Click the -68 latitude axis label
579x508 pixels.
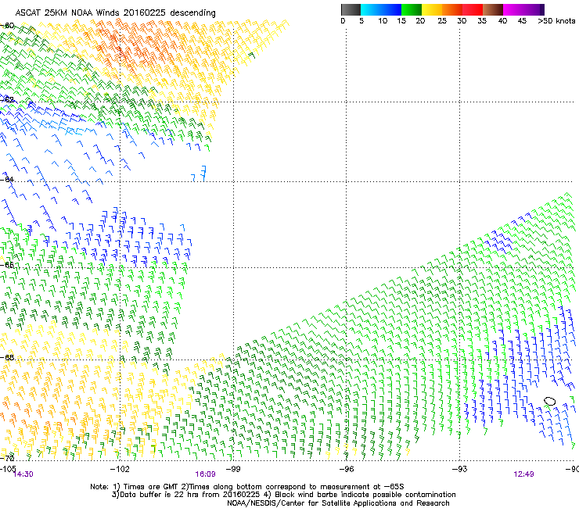click(7, 357)
